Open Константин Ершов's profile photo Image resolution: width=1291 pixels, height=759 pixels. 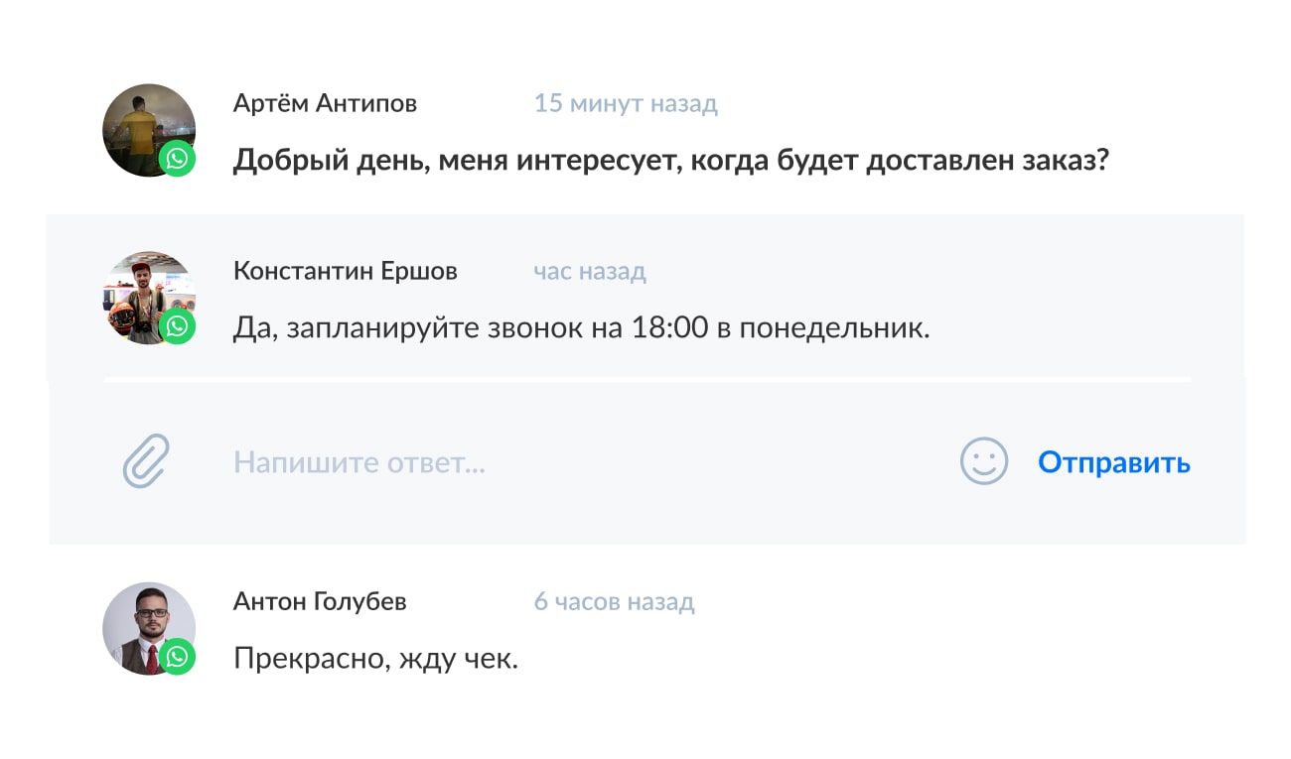pos(143,292)
